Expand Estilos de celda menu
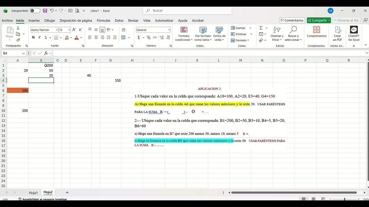Image resolution: width=369 pixels, height=207 pixels. point(219,34)
